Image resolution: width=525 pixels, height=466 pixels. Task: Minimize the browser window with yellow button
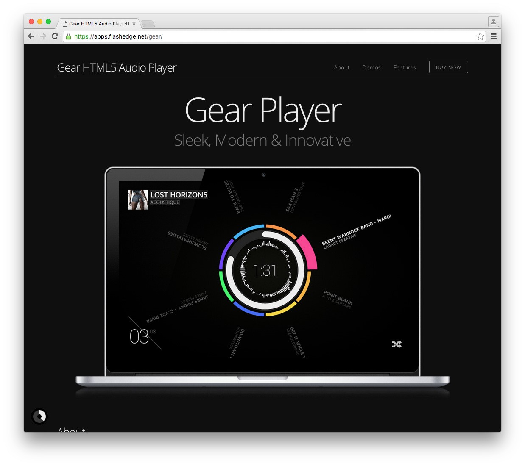[x=40, y=22]
